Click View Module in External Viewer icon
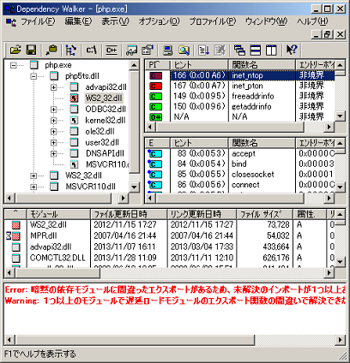 coord(131,51)
